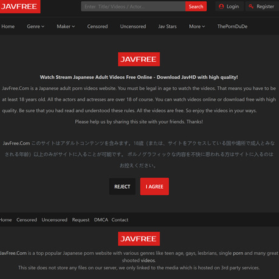Click the JAVFREE logo in the top header
This screenshot has width=279, height=279.
19,7
